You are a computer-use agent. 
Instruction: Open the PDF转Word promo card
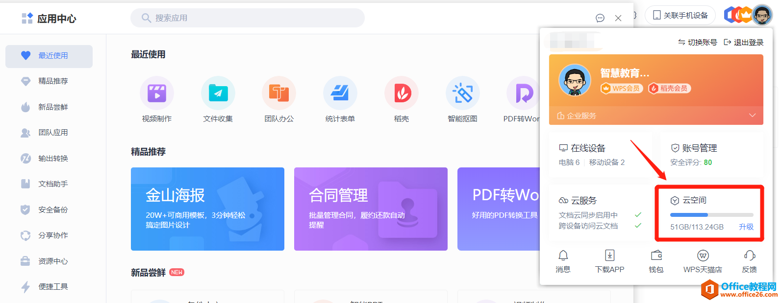[x=499, y=209]
